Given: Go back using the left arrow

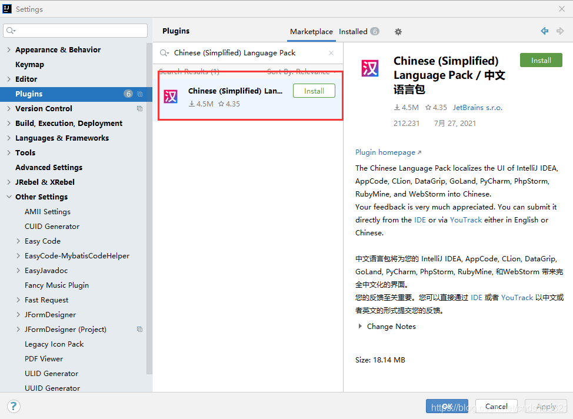Looking at the screenshot, I should (x=545, y=31).
